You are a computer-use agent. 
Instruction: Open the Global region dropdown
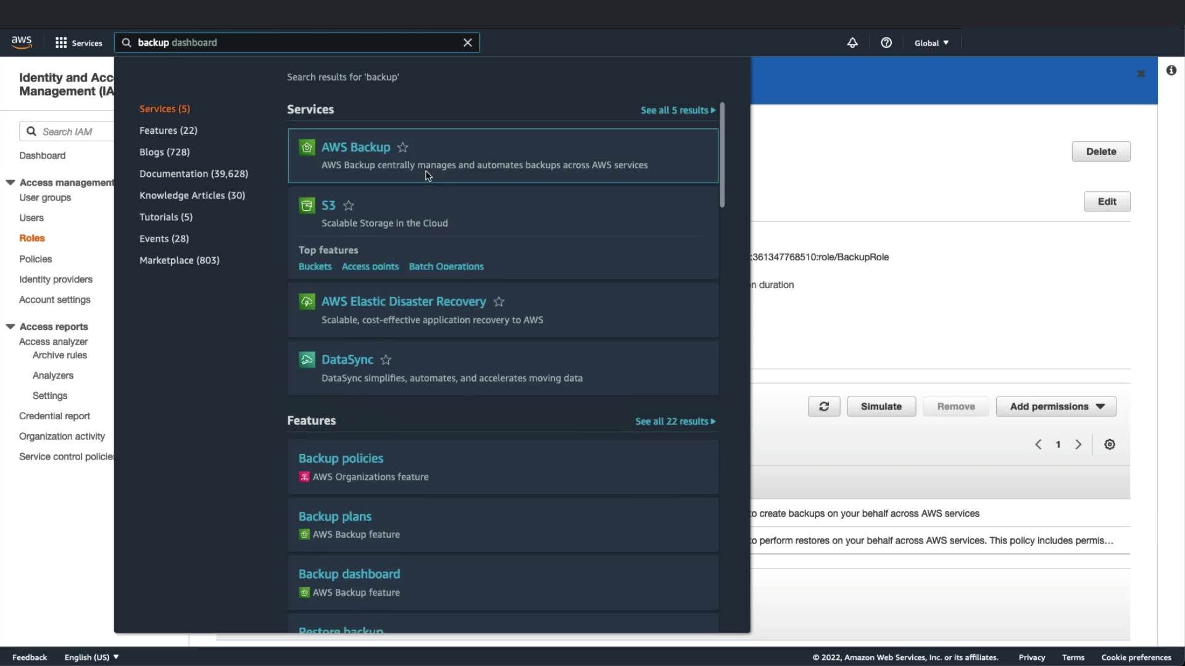click(931, 43)
